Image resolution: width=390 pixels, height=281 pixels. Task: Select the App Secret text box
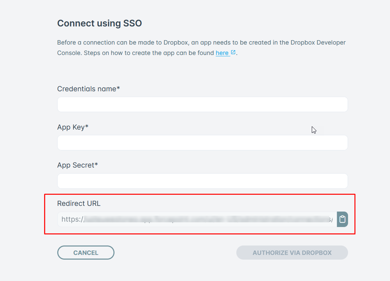(202, 181)
